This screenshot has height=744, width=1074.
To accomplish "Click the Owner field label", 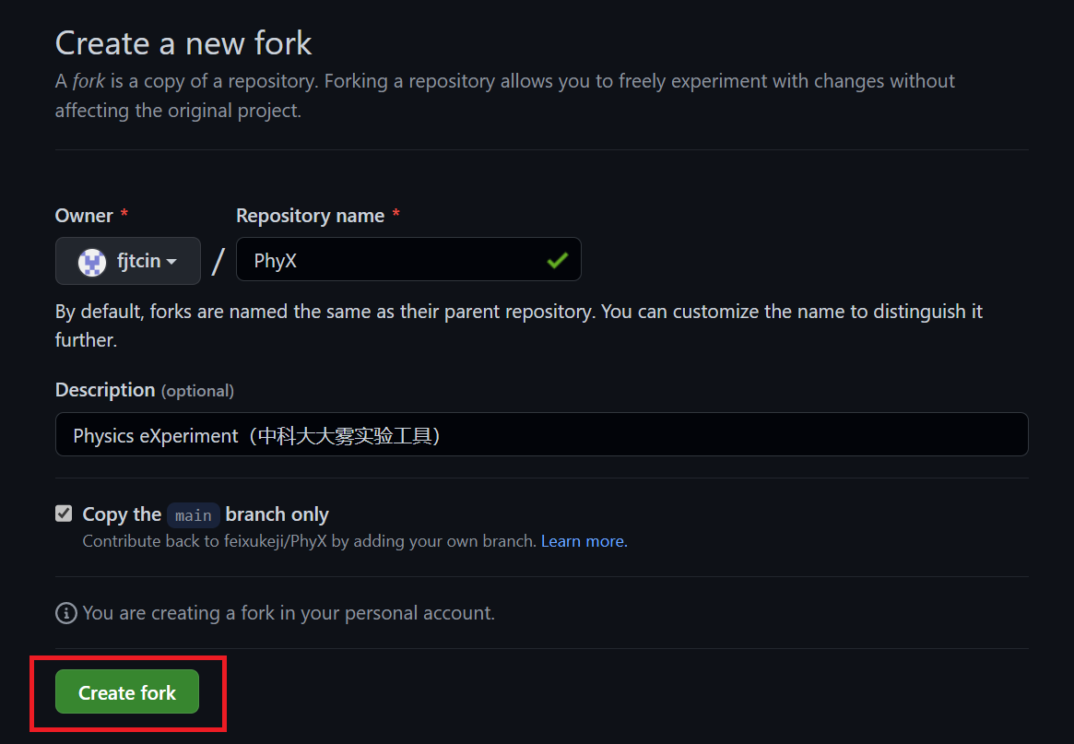I will 84,215.
